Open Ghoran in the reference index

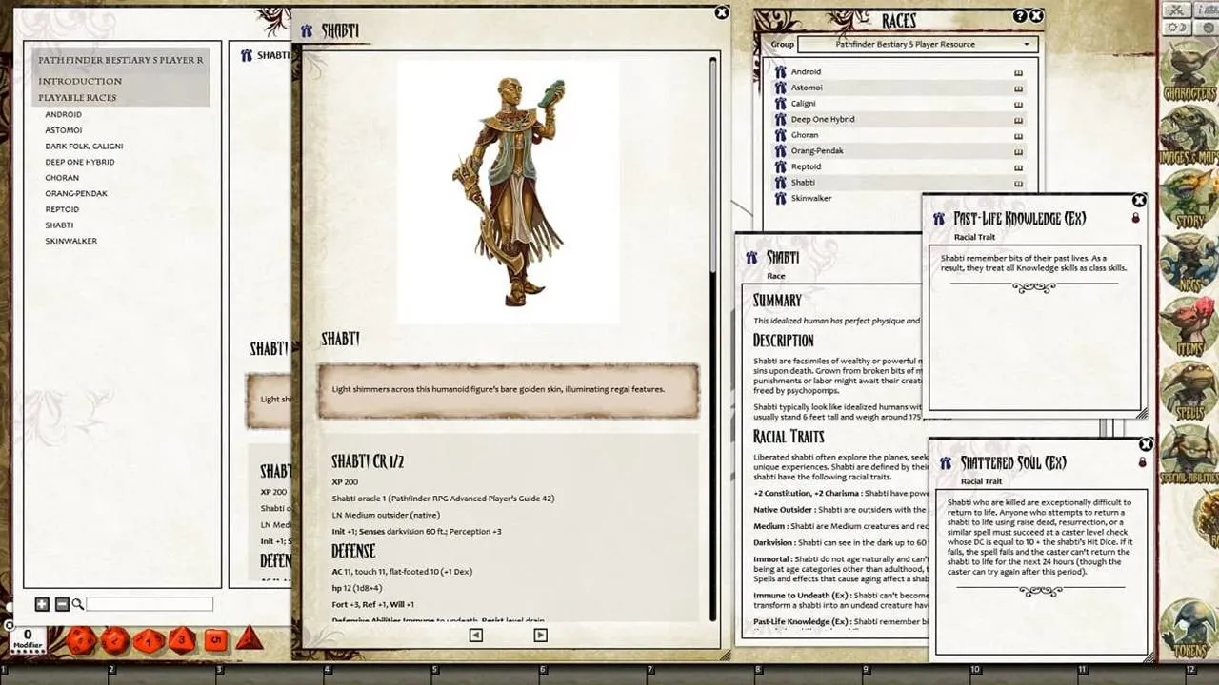point(62,178)
